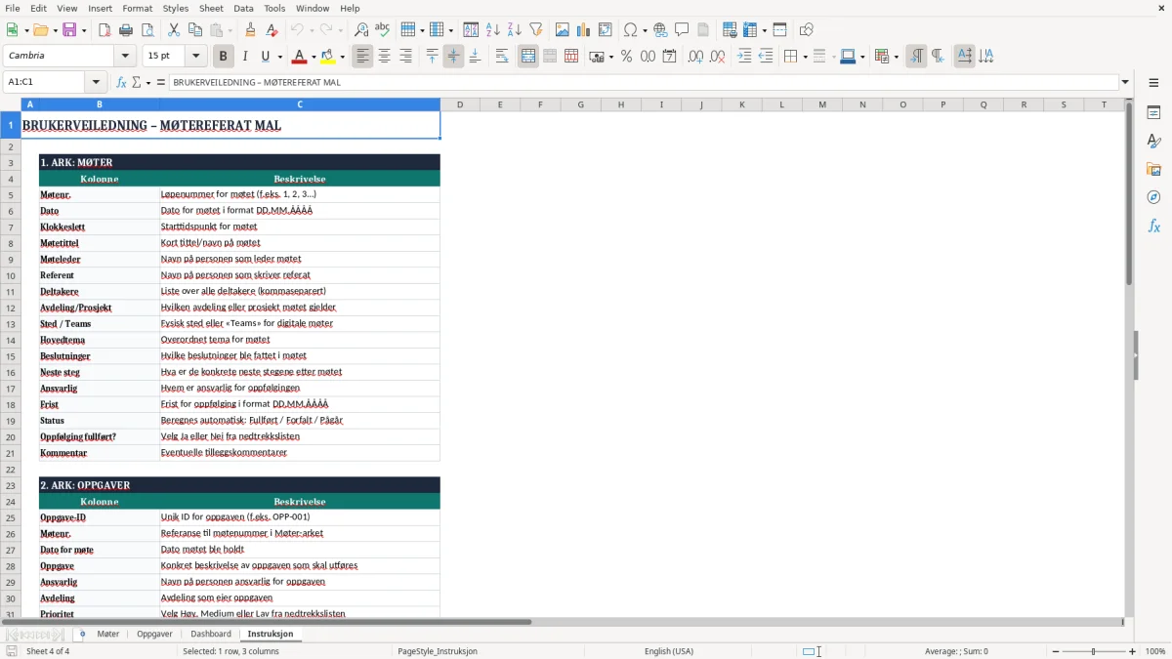1172x659 pixels.
Task: Click the Copy icon
Action: coord(195,30)
